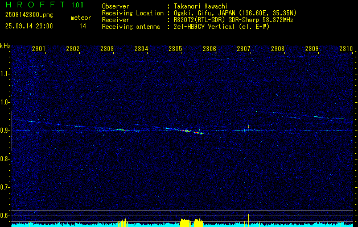The image size is (358, 227).
Task: Click the 0.6 kHz axis label
Action: 5,216
